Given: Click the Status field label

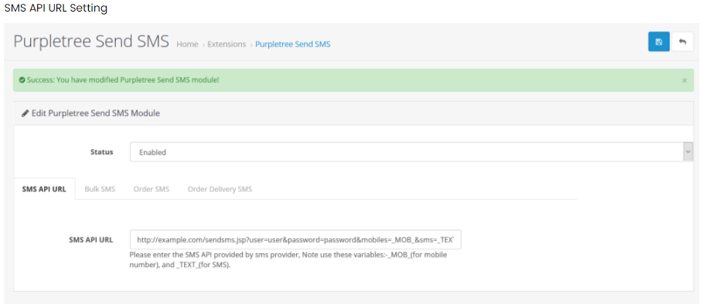Looking at the screenshot, I should click(x=101, y=152).
